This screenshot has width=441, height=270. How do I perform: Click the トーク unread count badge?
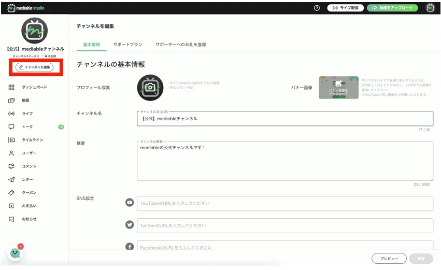pos(61,127)
